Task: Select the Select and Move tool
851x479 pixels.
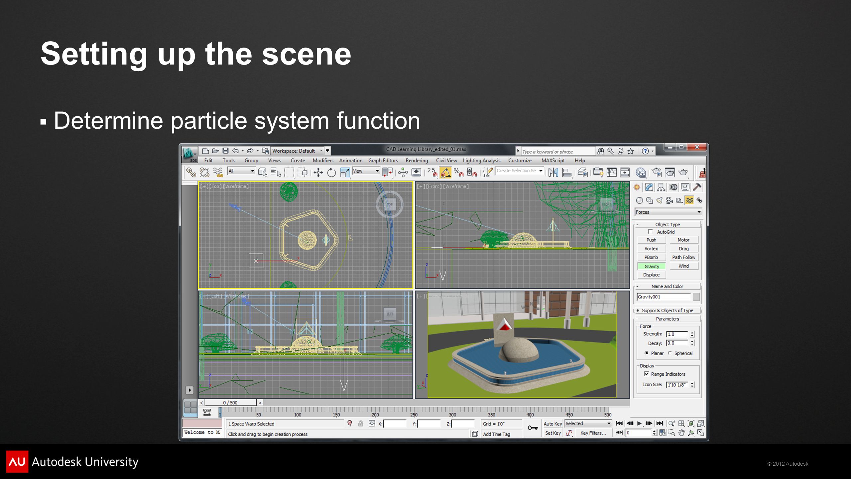Action: [318, 172]
